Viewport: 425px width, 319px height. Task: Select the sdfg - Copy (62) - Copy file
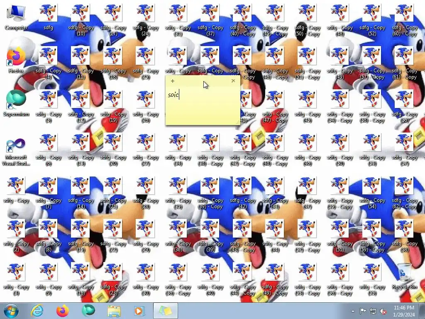coord(404,193)
